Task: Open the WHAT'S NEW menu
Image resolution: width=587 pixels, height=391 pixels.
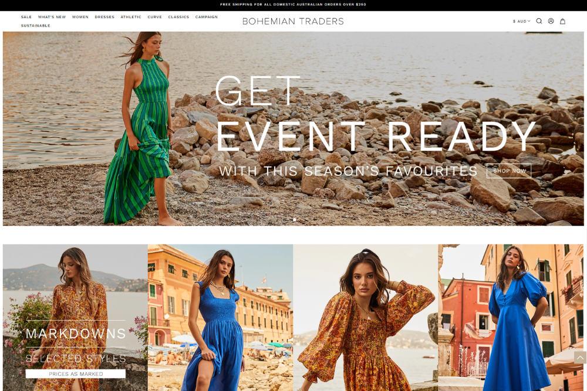Action: coord(52,17)
